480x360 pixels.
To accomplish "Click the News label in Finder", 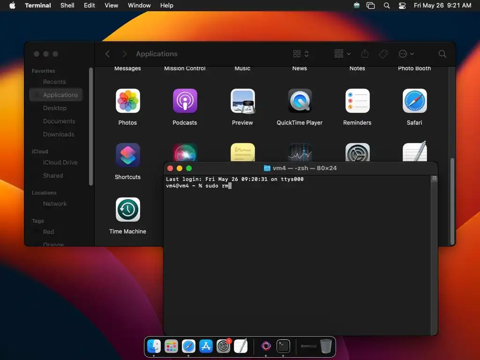I will [300, 68].
